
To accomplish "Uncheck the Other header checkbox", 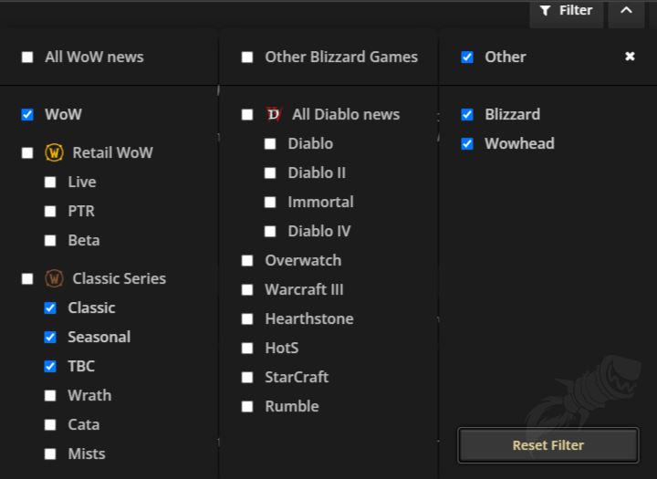I will (x=467, y=57).
